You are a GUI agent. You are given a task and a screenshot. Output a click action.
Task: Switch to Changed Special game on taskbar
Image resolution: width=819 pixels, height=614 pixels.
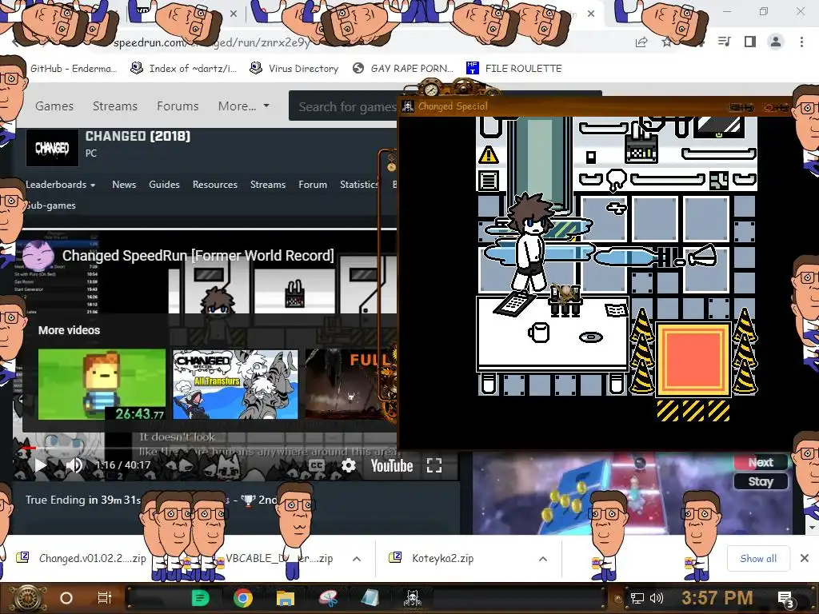[x=413, y=598]
